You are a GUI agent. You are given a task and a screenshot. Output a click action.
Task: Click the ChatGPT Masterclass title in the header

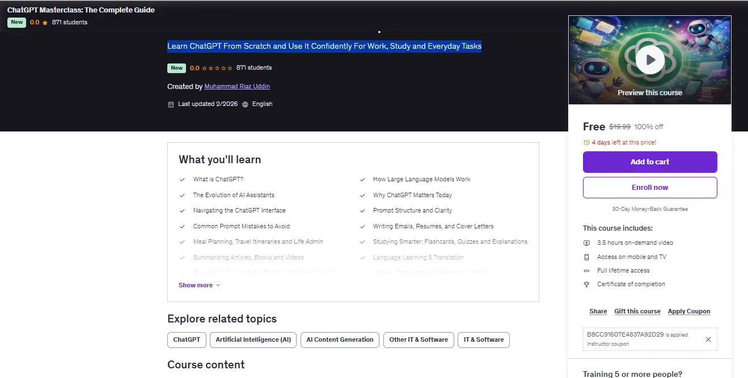[81, 10]
